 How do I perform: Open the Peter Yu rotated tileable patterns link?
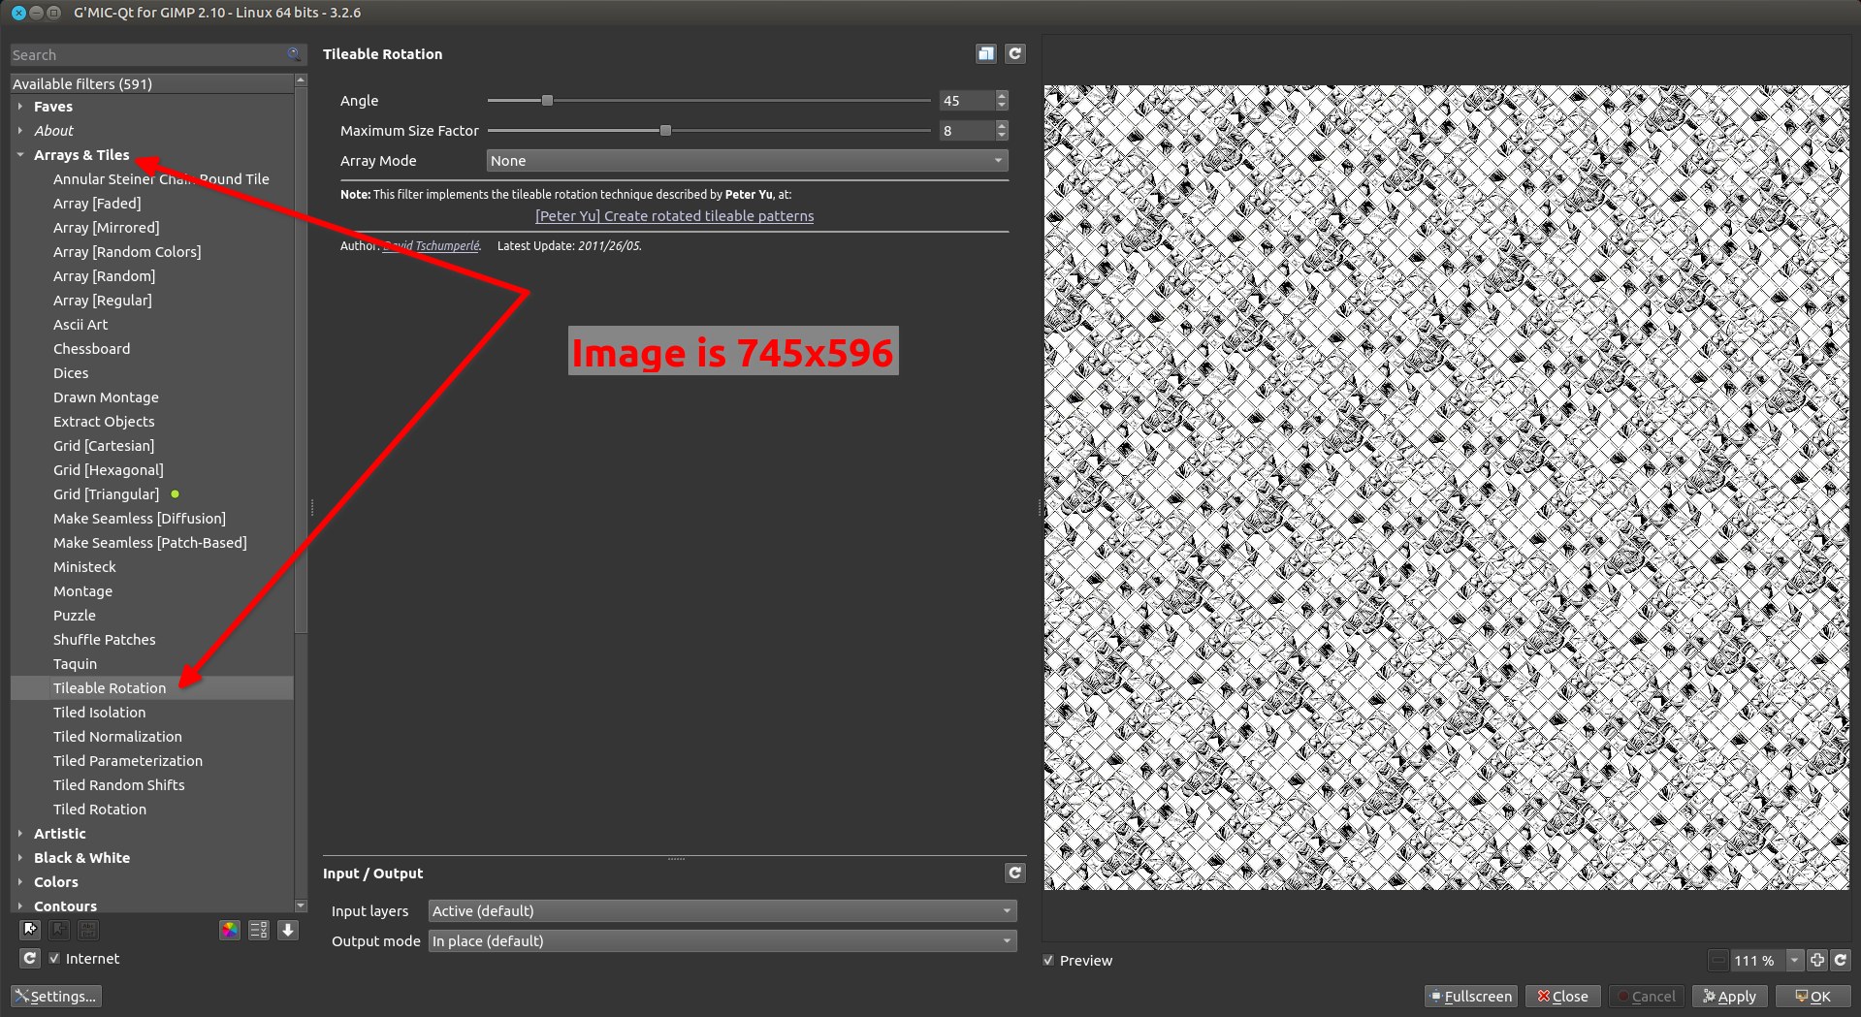click(674, 216)
